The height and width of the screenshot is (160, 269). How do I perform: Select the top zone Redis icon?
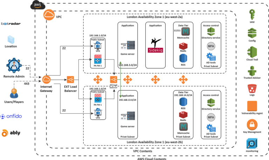[183, 46]
